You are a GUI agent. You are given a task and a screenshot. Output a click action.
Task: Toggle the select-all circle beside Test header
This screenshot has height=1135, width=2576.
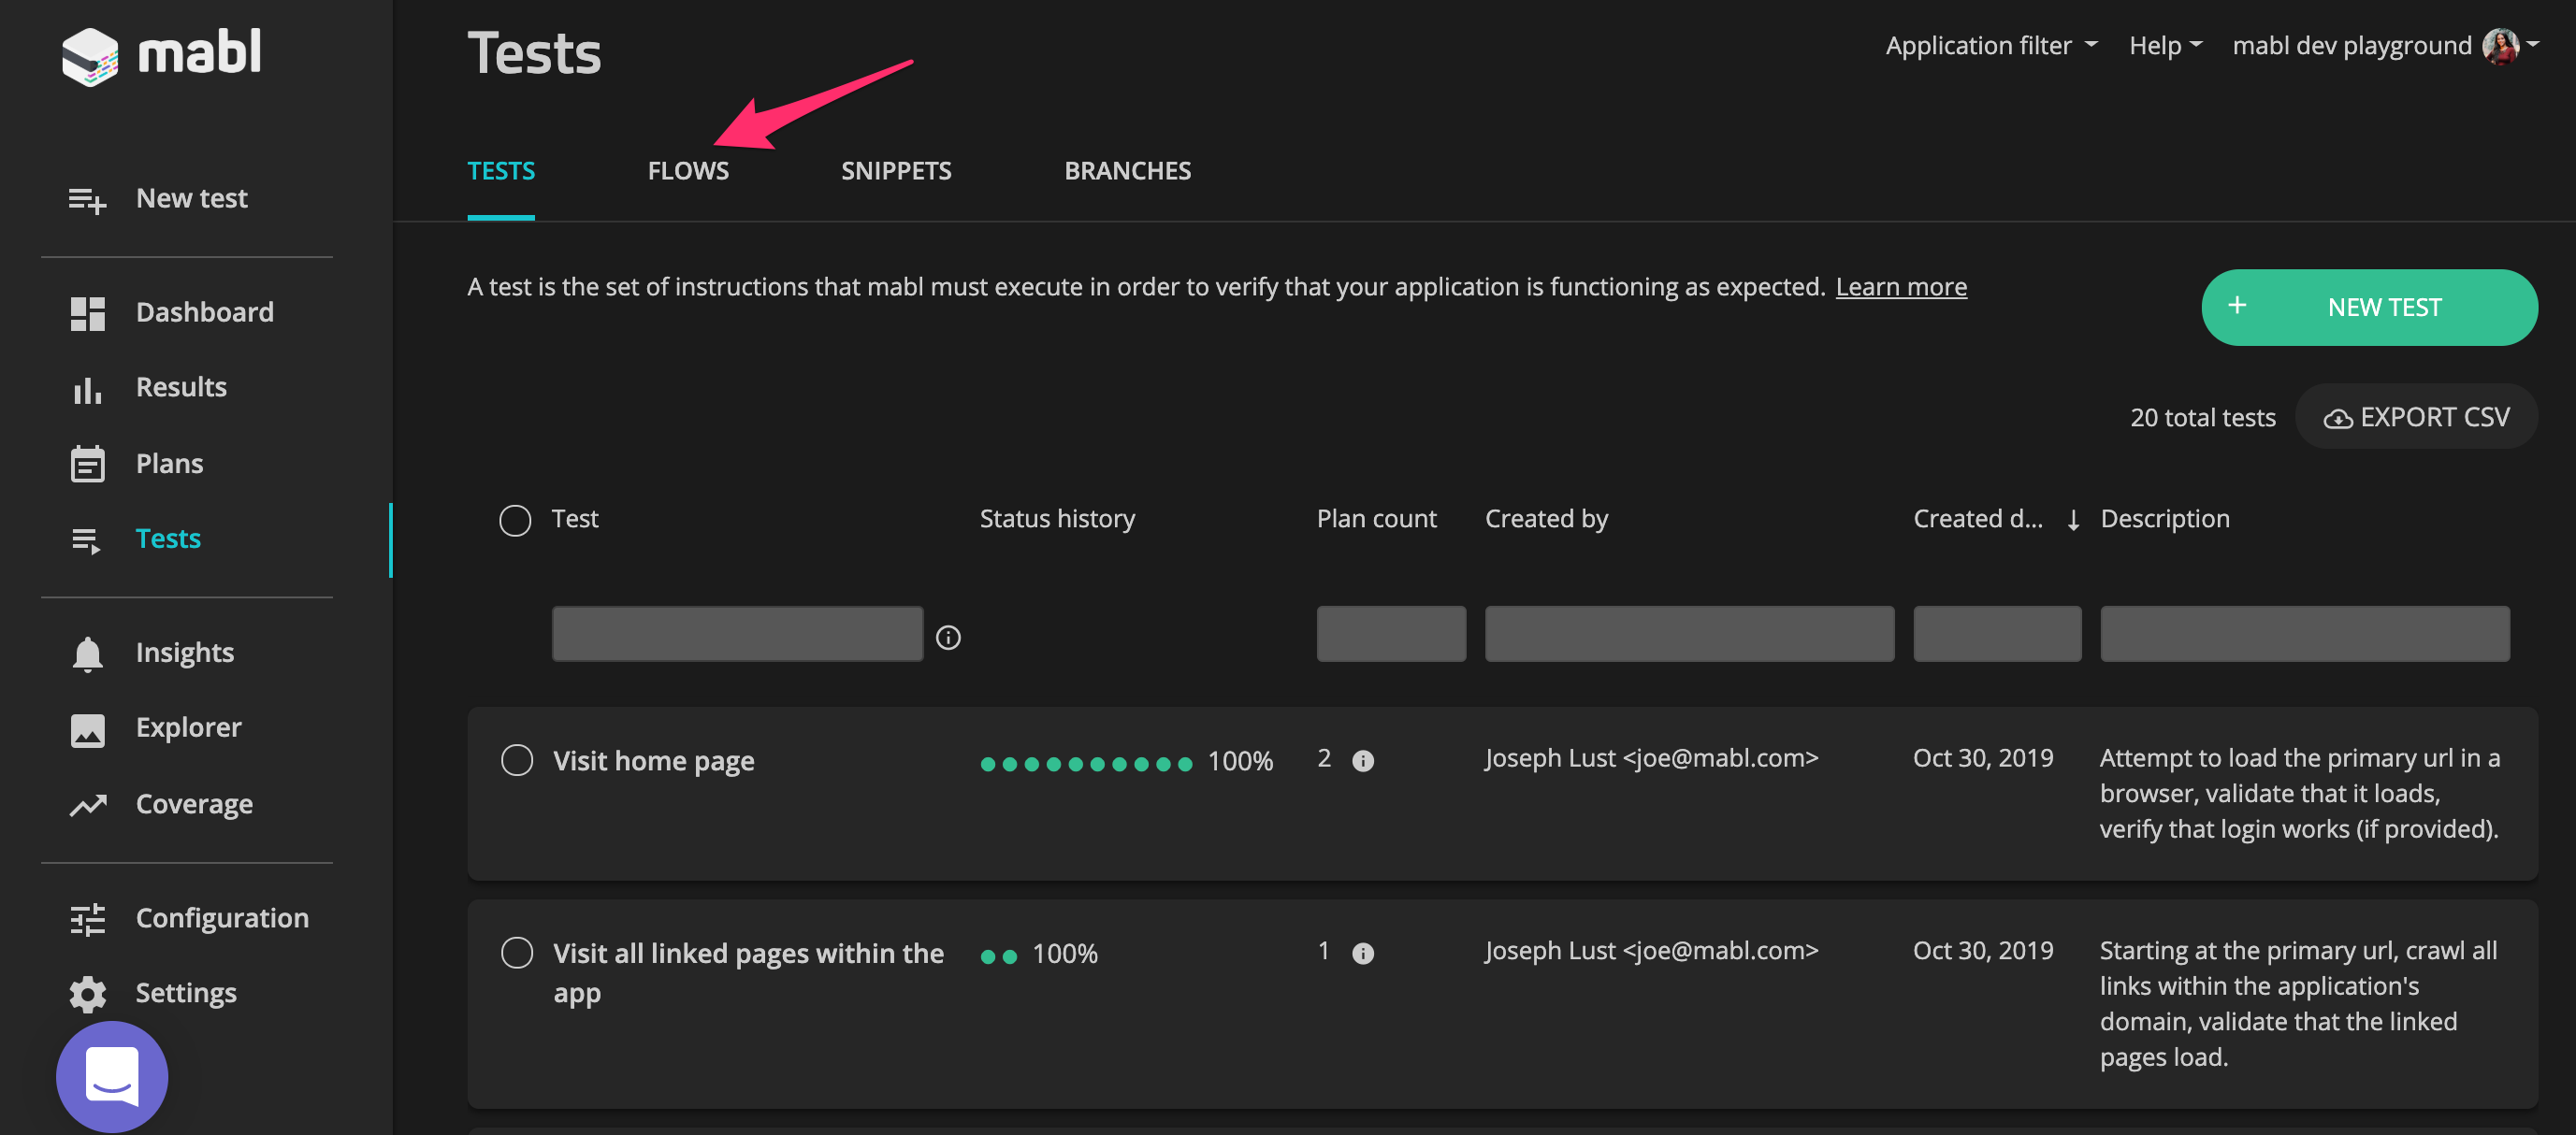click(x=514, y=520)
